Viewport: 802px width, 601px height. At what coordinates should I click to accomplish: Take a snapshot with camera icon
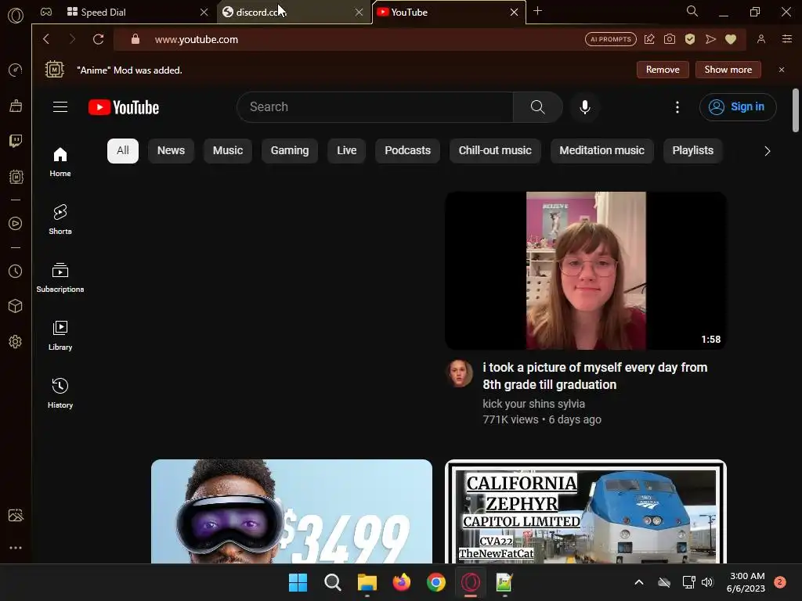click(670, 39)
